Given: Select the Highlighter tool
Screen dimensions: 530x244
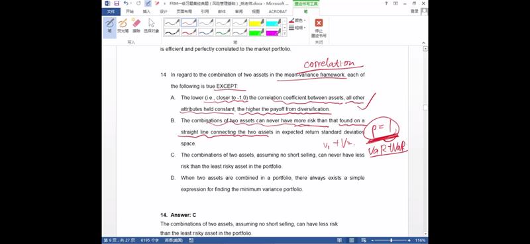Looking at the screenshot, I should click(x=123, y=26).
